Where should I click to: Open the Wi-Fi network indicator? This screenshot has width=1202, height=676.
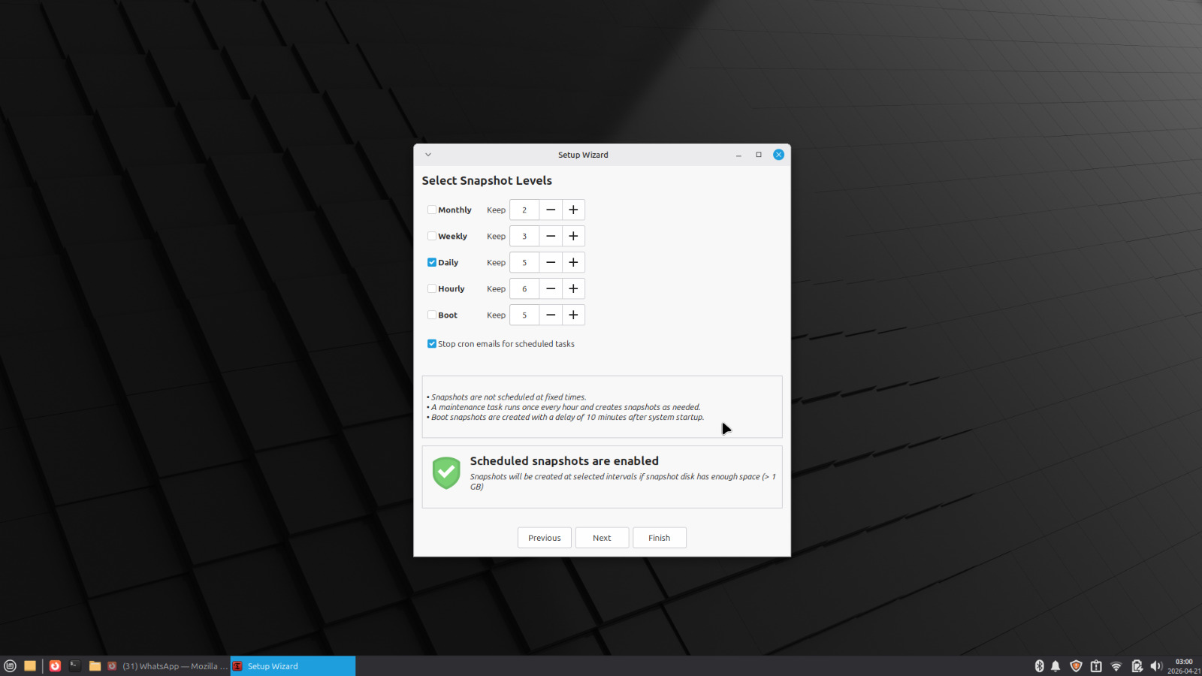point(1116,666)
